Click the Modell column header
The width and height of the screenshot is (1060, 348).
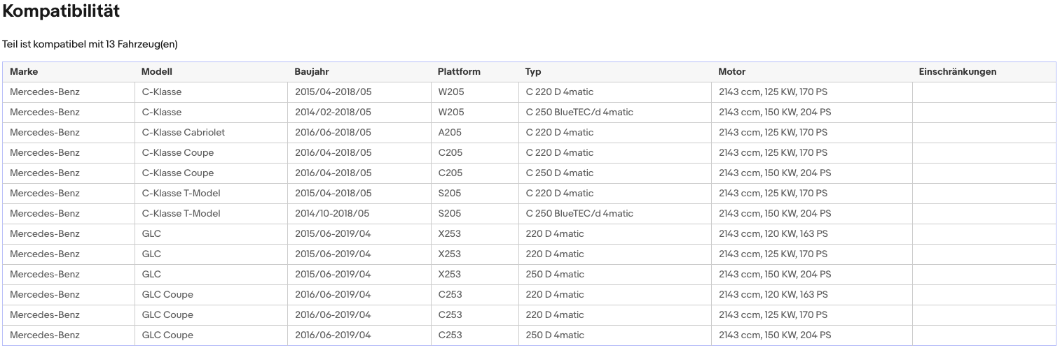point(156,72)
